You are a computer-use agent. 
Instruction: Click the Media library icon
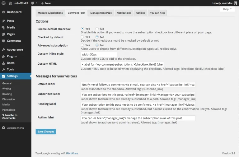pos(3,27)
